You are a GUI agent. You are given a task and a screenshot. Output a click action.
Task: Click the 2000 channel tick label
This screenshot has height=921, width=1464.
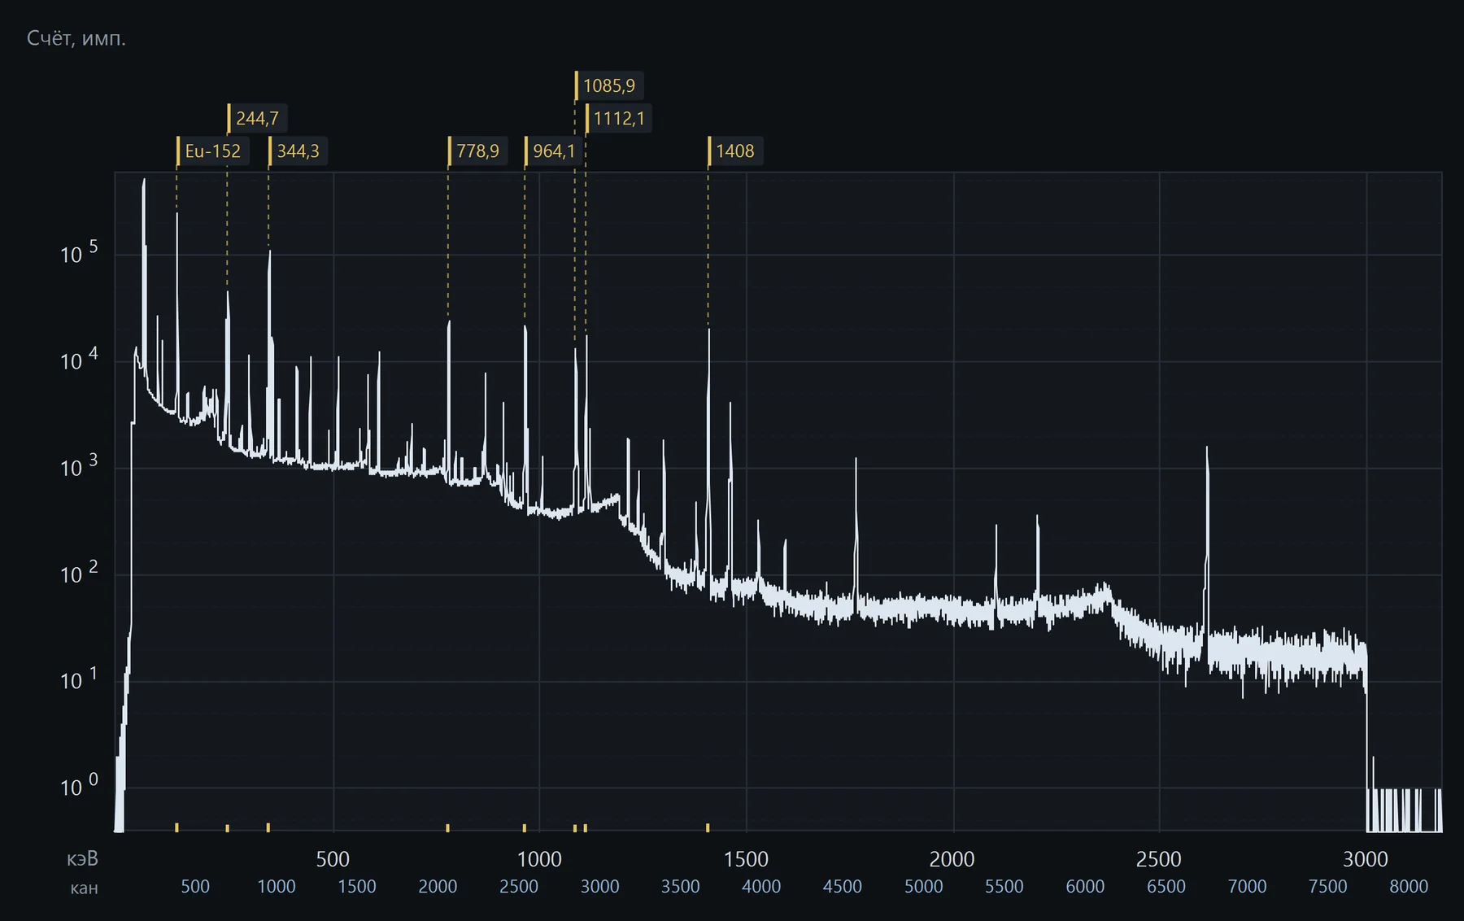pos(438,887)
